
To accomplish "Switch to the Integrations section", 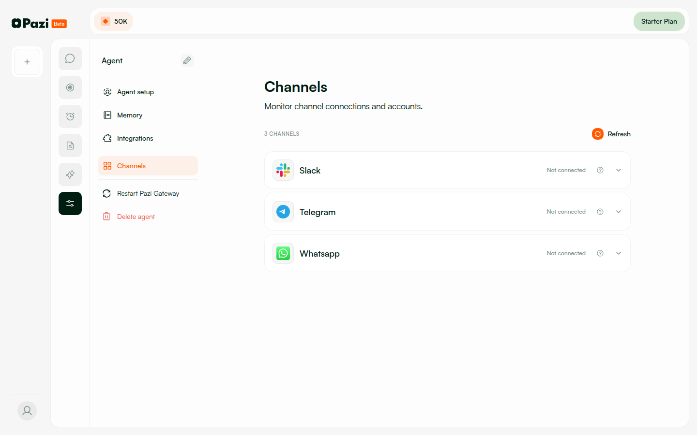I will pos(135,138).
